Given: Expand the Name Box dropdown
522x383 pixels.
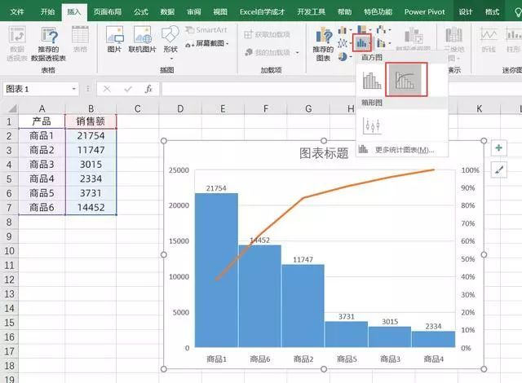Looking at the screenshot, I should coord(74,89).
